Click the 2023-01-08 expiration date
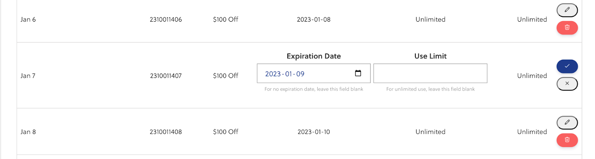The height and width of the screenshot is (159, 595). [x=313, y=19]
